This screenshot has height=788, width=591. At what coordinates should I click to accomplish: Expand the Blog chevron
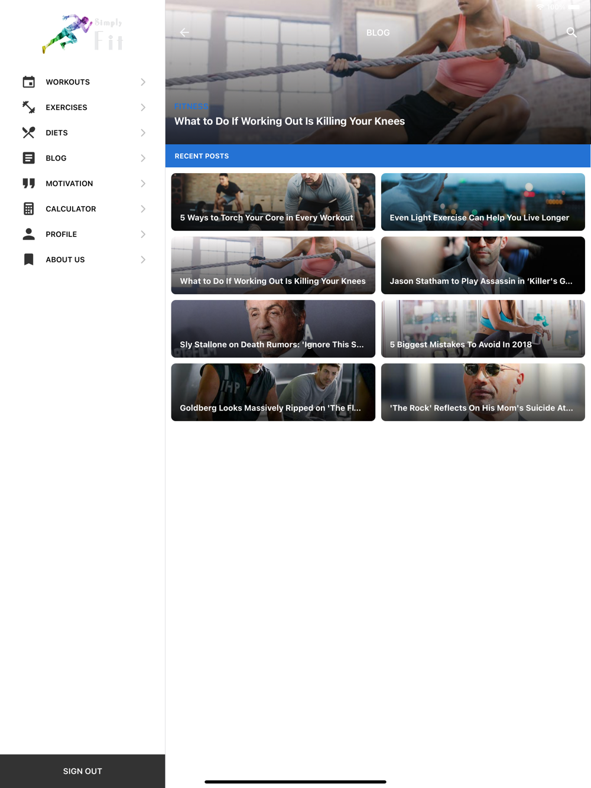(x=143, y=158)
